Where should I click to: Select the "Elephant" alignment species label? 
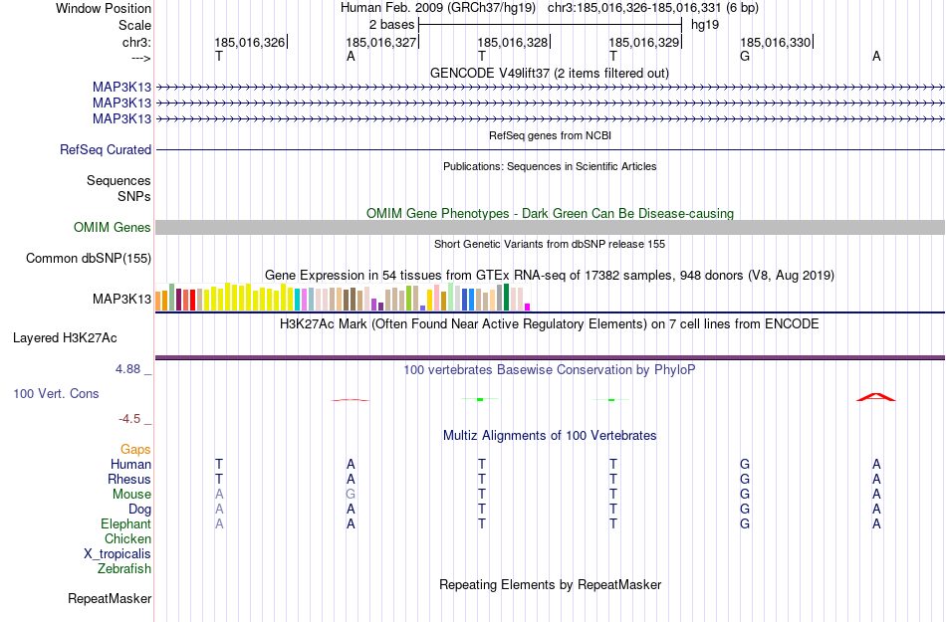125,523
